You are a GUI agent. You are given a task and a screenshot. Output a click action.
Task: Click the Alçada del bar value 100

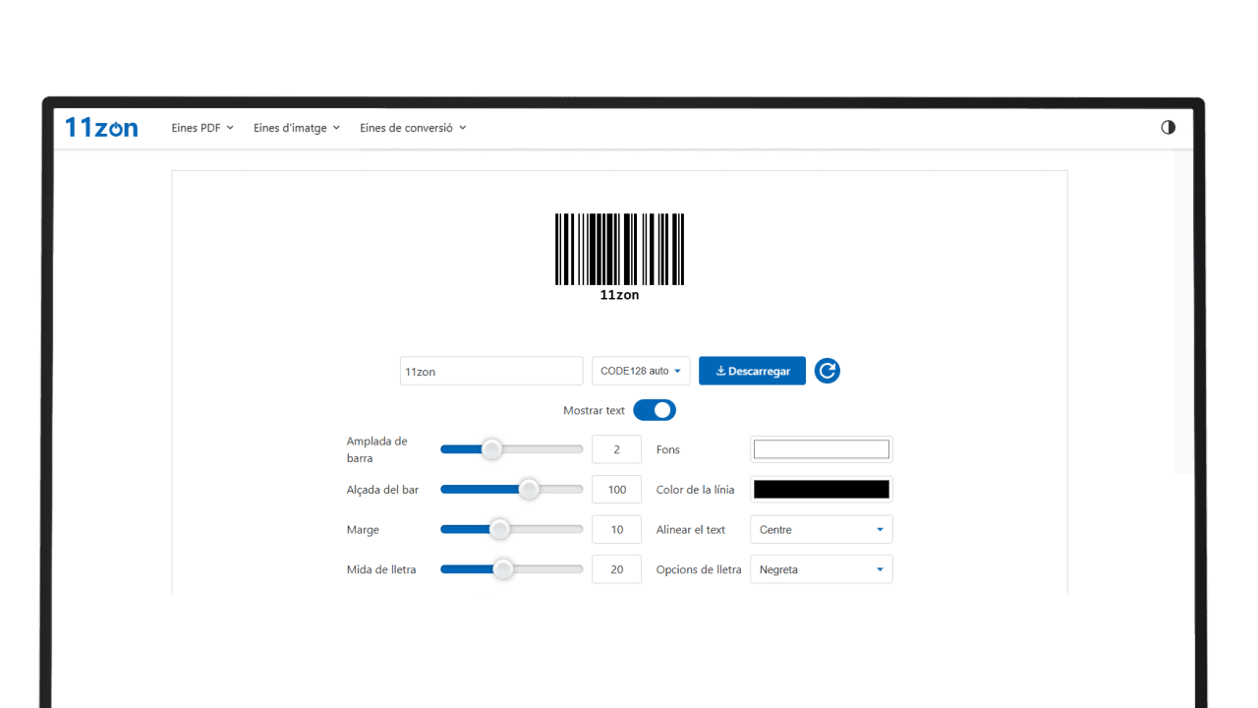click(616, 490)
